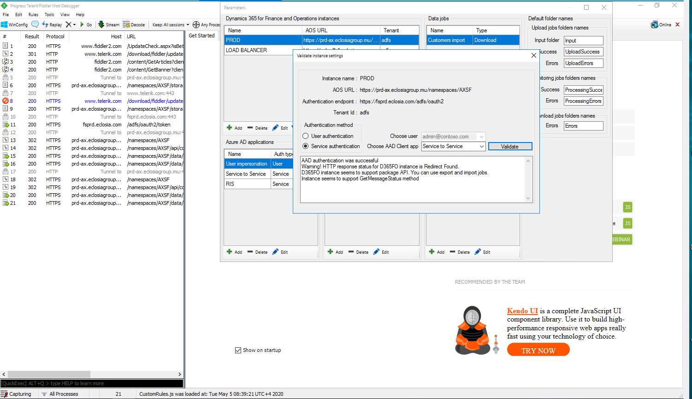Select the PROD instance row

tap(263, 40)
